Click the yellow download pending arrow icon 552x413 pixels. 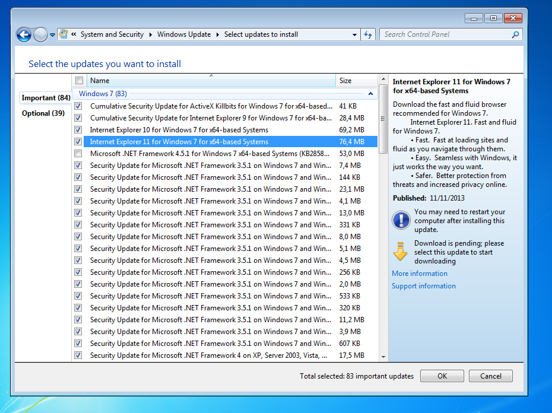pos(401,252)
